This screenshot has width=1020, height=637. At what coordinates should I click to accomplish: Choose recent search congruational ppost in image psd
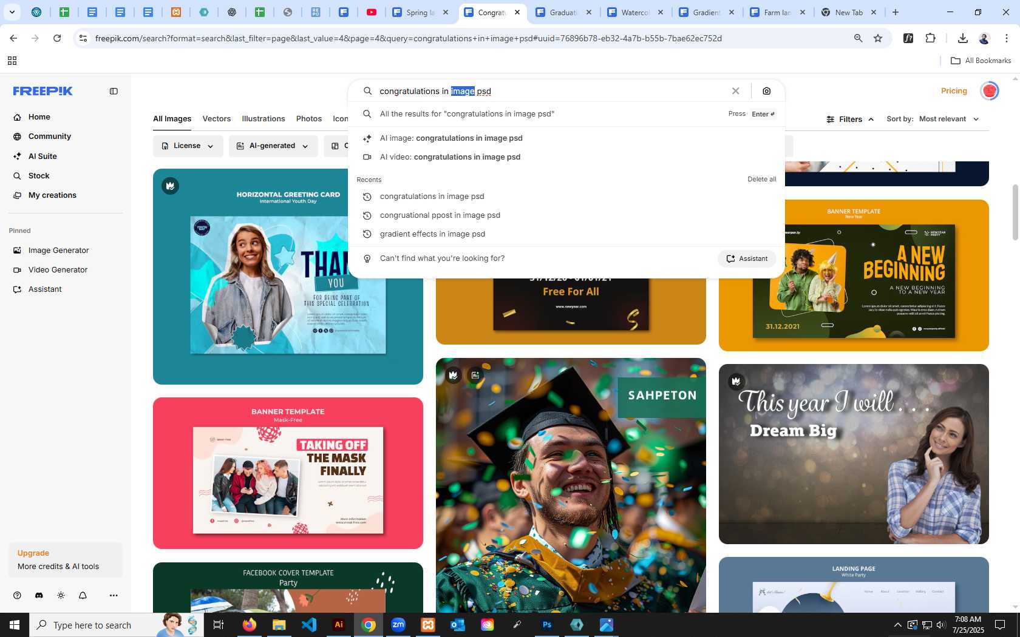click(x=566, y=215)
